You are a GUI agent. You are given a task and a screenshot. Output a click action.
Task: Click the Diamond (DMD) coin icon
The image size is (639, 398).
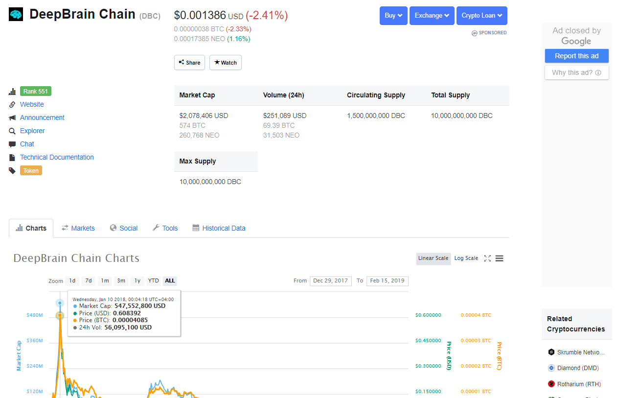(x=551, y=368)
